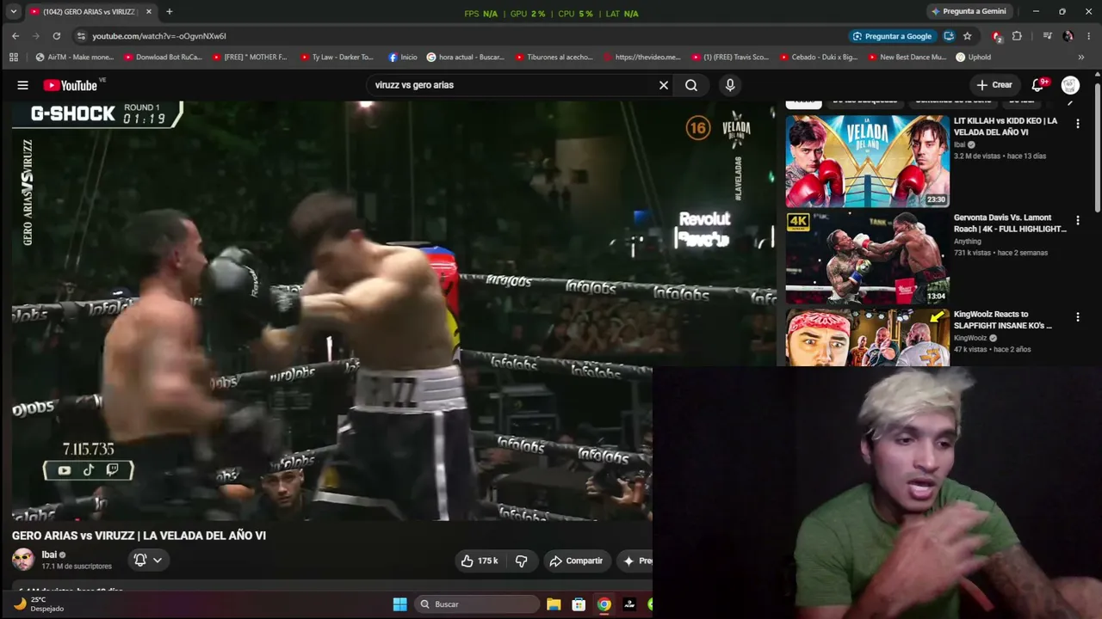Open Facebook Inicio bookmark
The height and width of the screenshot is (619, 1102).
pos(403,58)
